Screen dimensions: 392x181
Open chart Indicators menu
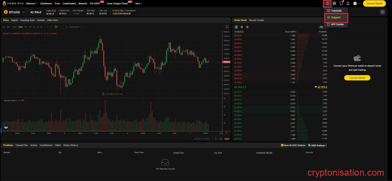click(73, 27)
